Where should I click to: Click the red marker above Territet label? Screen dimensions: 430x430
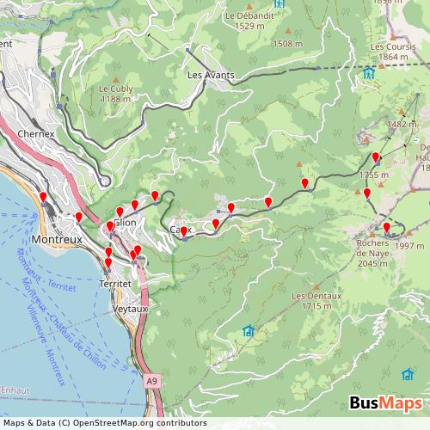108,263
